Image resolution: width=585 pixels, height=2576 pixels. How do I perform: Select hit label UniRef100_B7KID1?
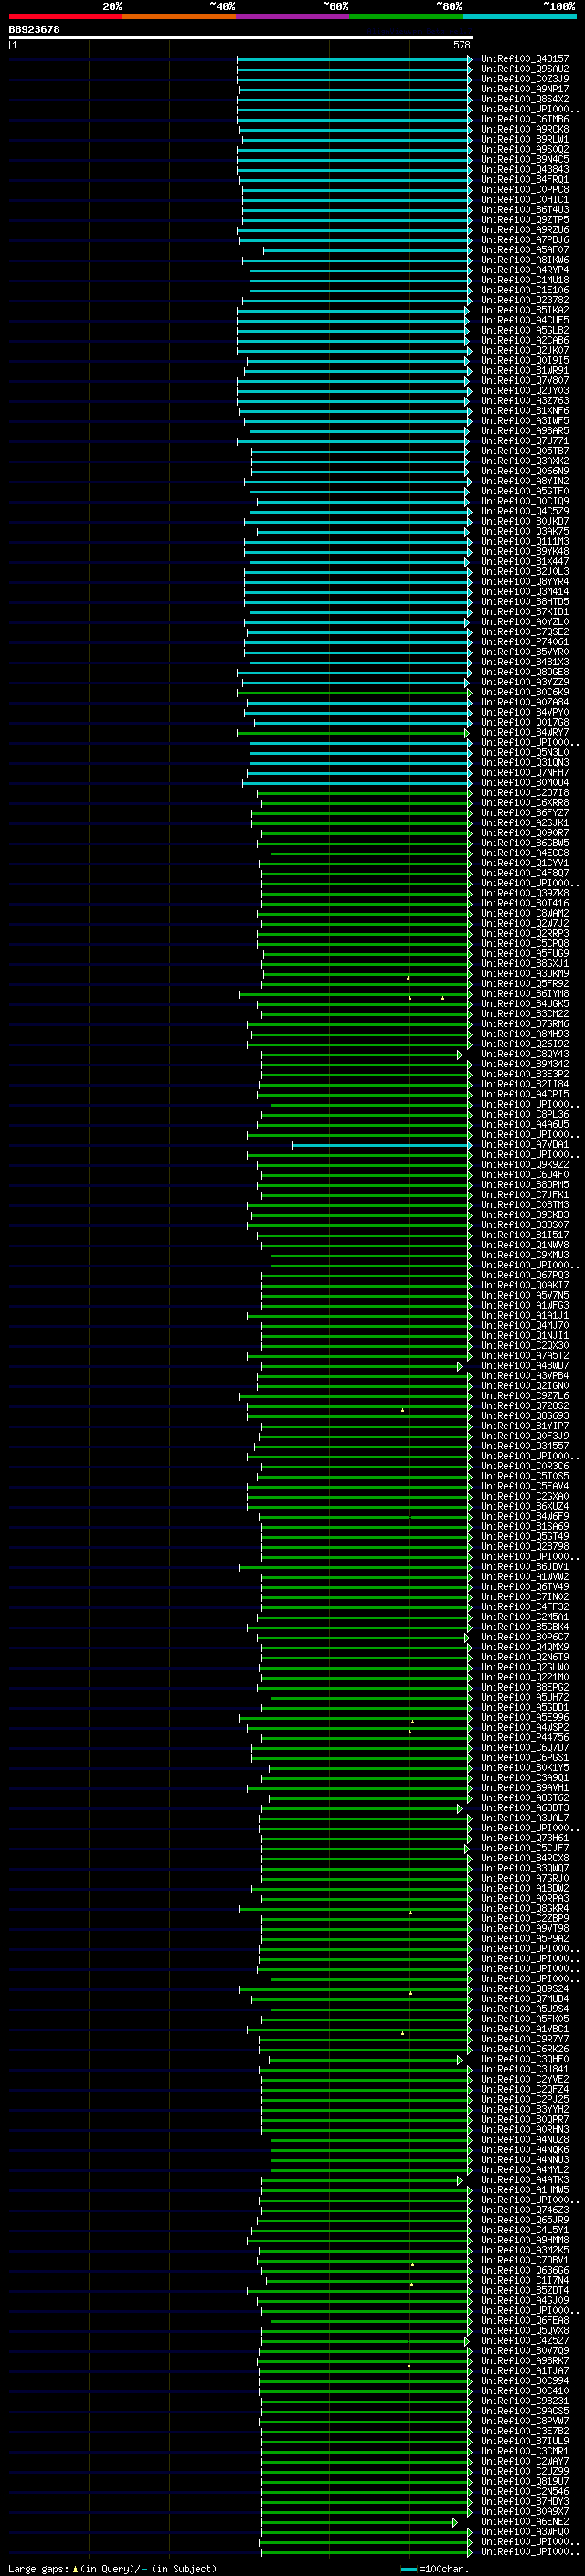pos(525,612)
